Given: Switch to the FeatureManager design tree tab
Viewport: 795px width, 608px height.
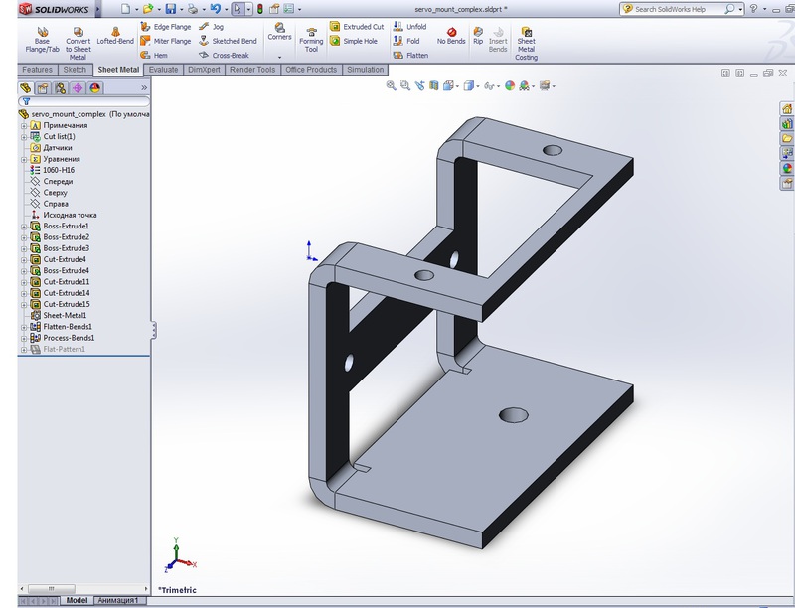Looking at the screenshot, I should pos(26,88).
